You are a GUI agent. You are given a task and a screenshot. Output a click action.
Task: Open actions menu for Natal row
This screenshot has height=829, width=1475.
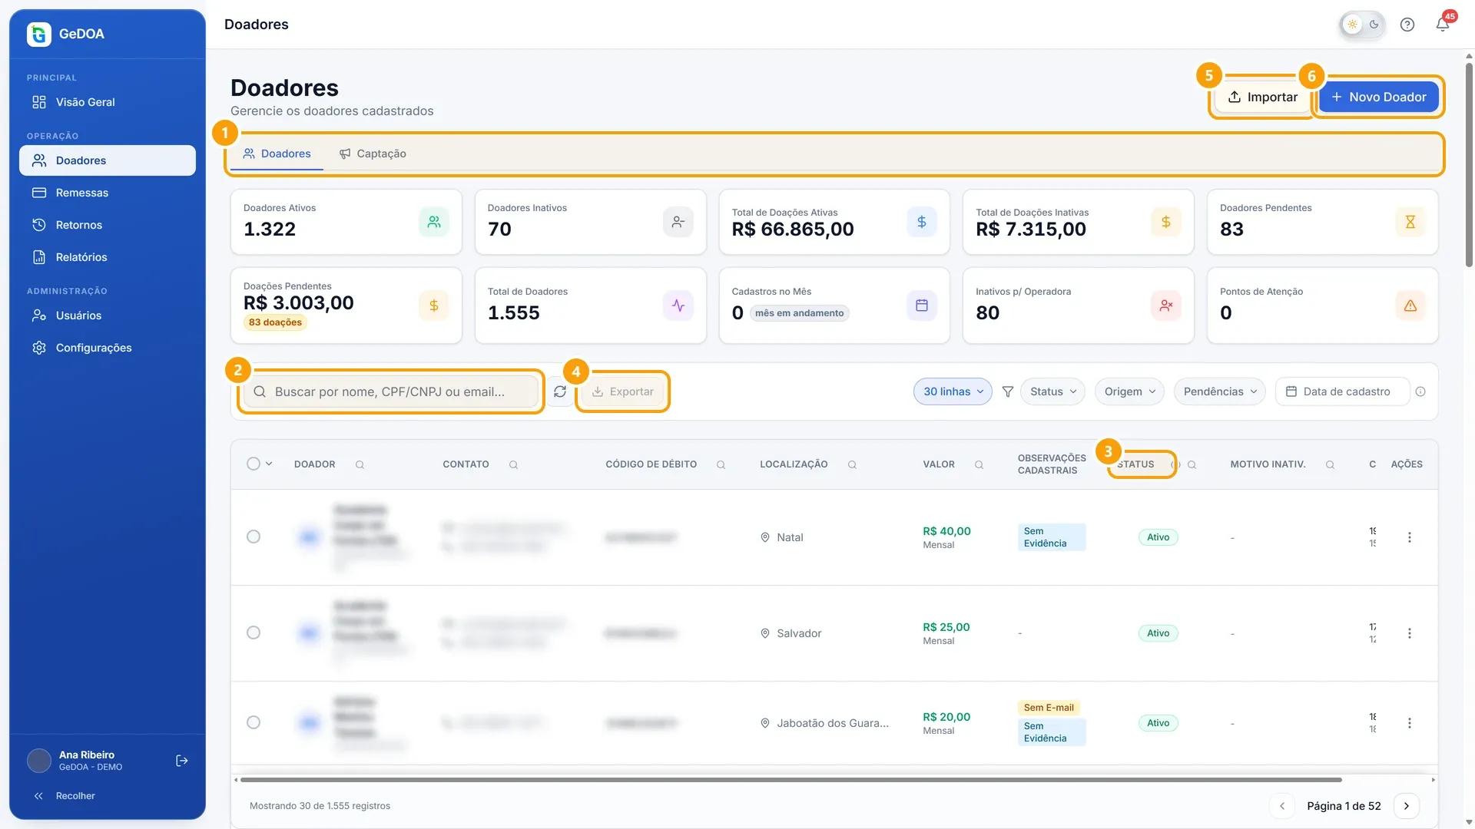[1409, 537]
